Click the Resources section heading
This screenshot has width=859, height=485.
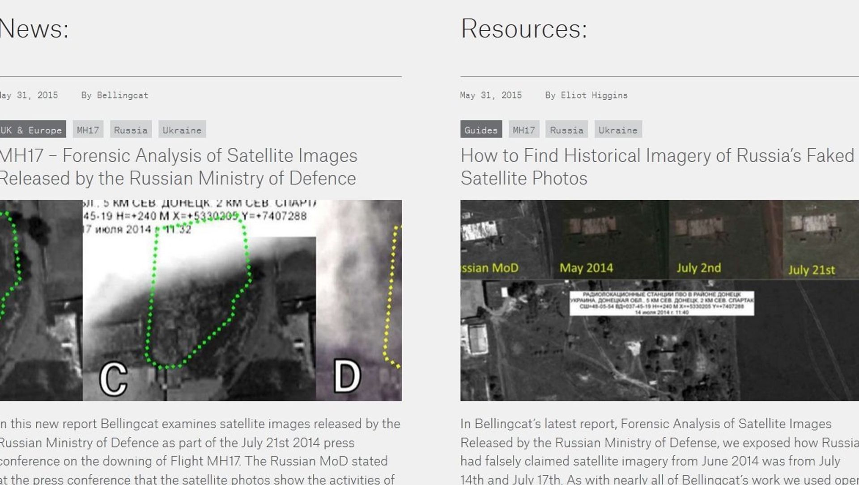point(523,29)
